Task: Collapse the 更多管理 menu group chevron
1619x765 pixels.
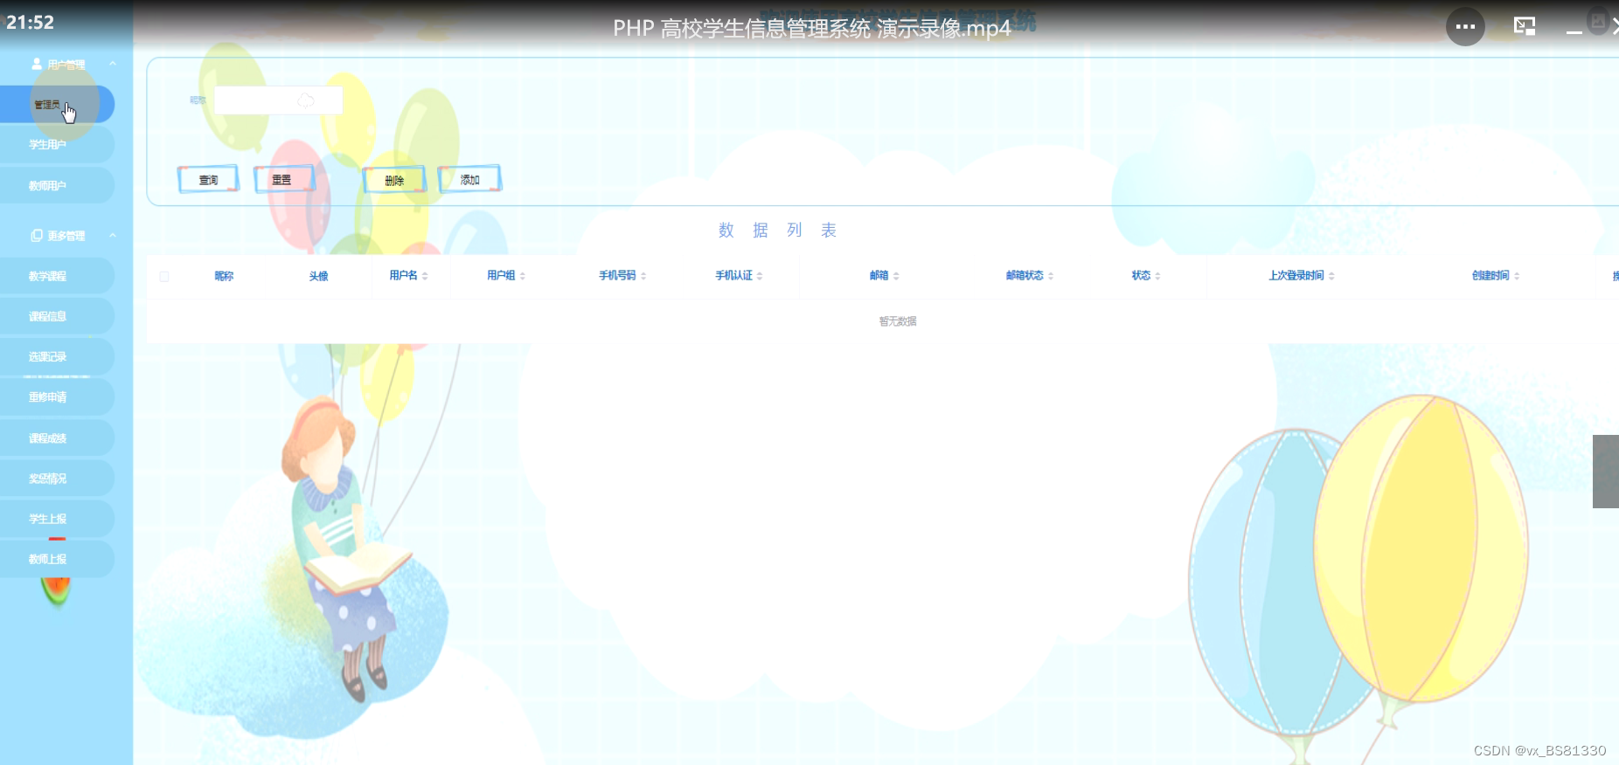Action: (x=113, y=235)
